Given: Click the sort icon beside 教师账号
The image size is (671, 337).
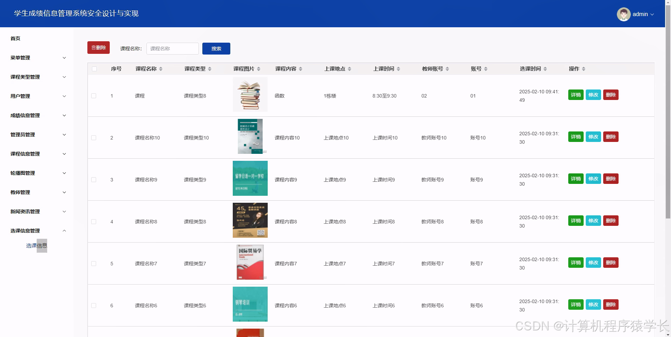Looking at the screenshot, I should pos(448,69).
